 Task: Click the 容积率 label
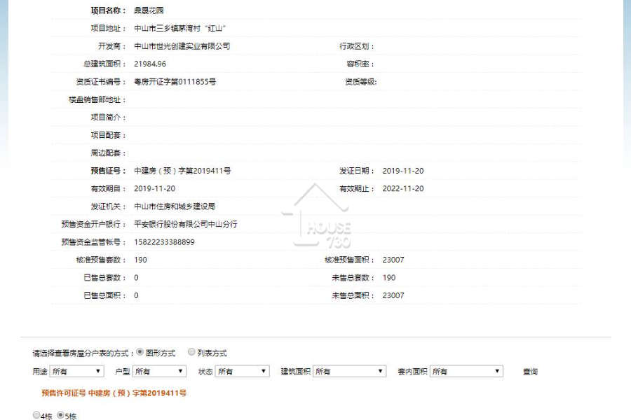click(x=360, y=64)
